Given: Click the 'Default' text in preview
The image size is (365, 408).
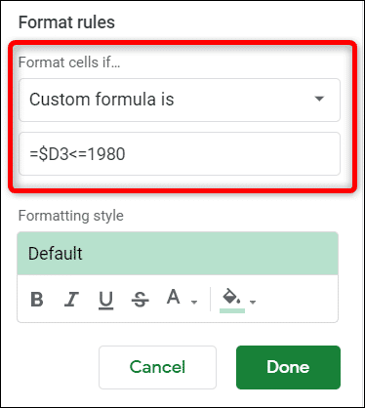Looking at the screenshot, I should [56, 254].
